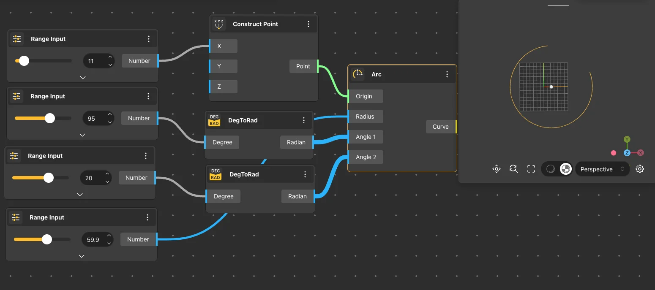The width and height of the screenshot is (655, 290).
Task: Click the Arc node icon
Action: [358, 74]
